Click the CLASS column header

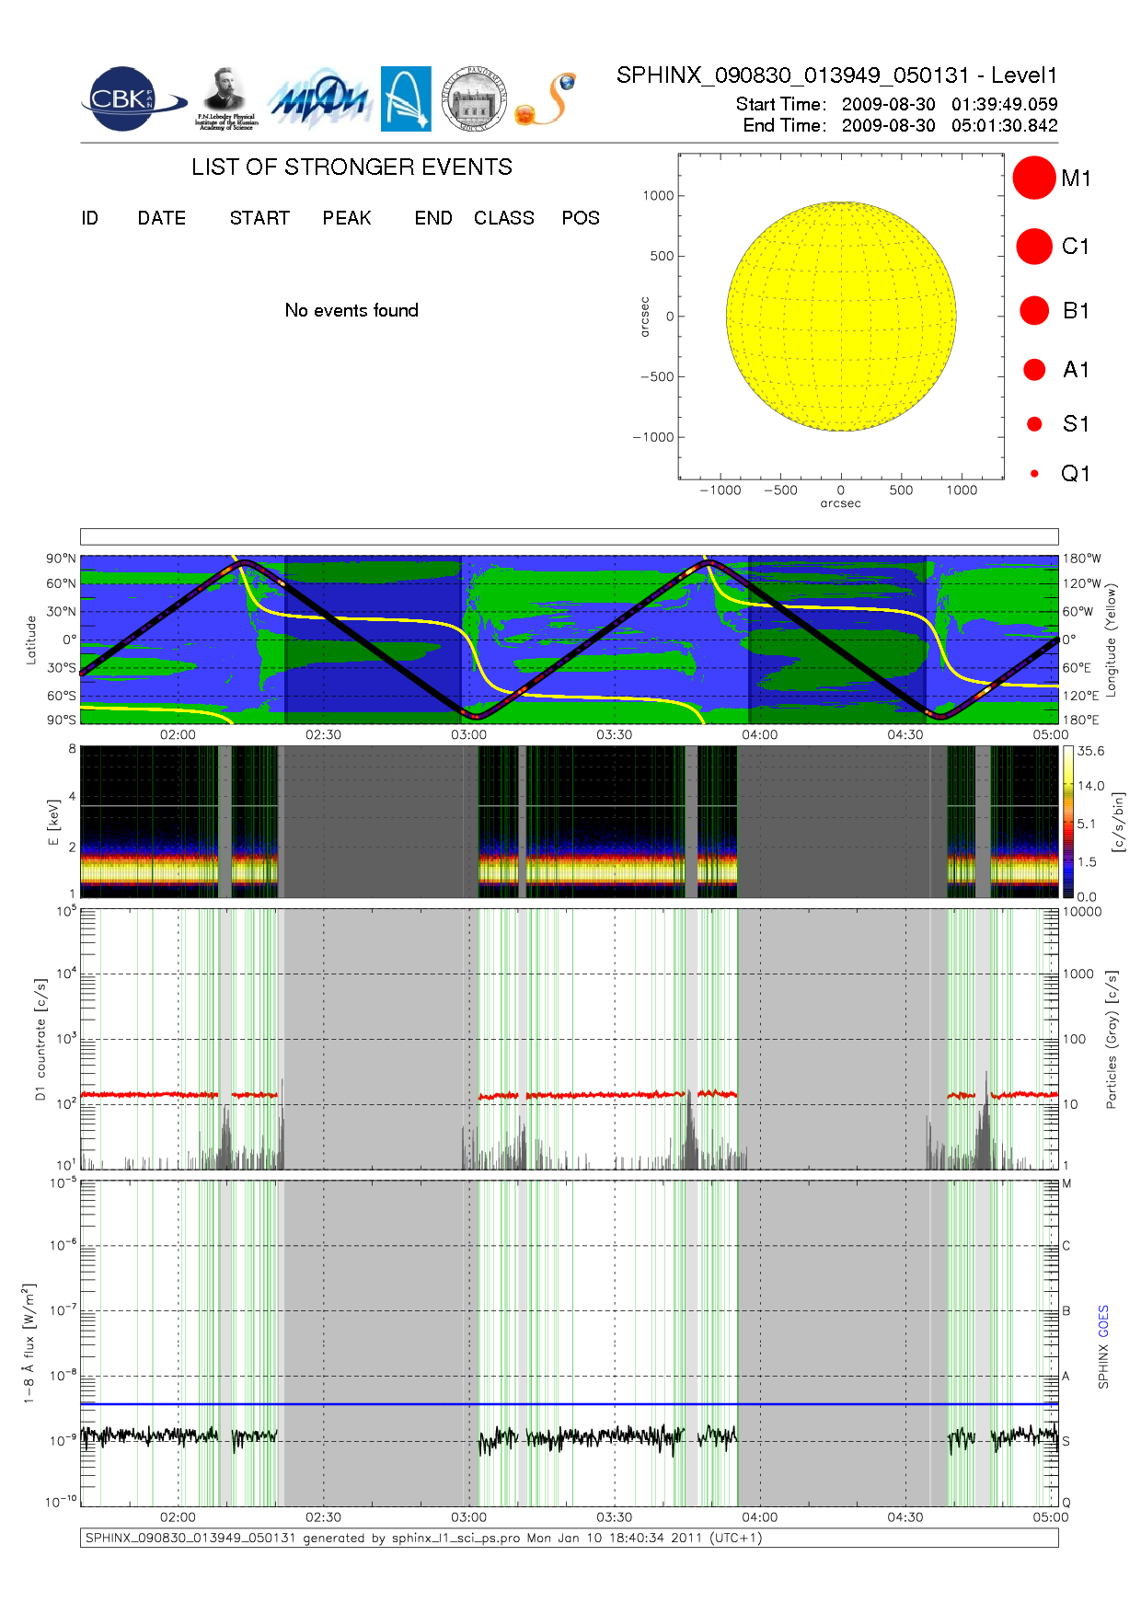[503, 218]
